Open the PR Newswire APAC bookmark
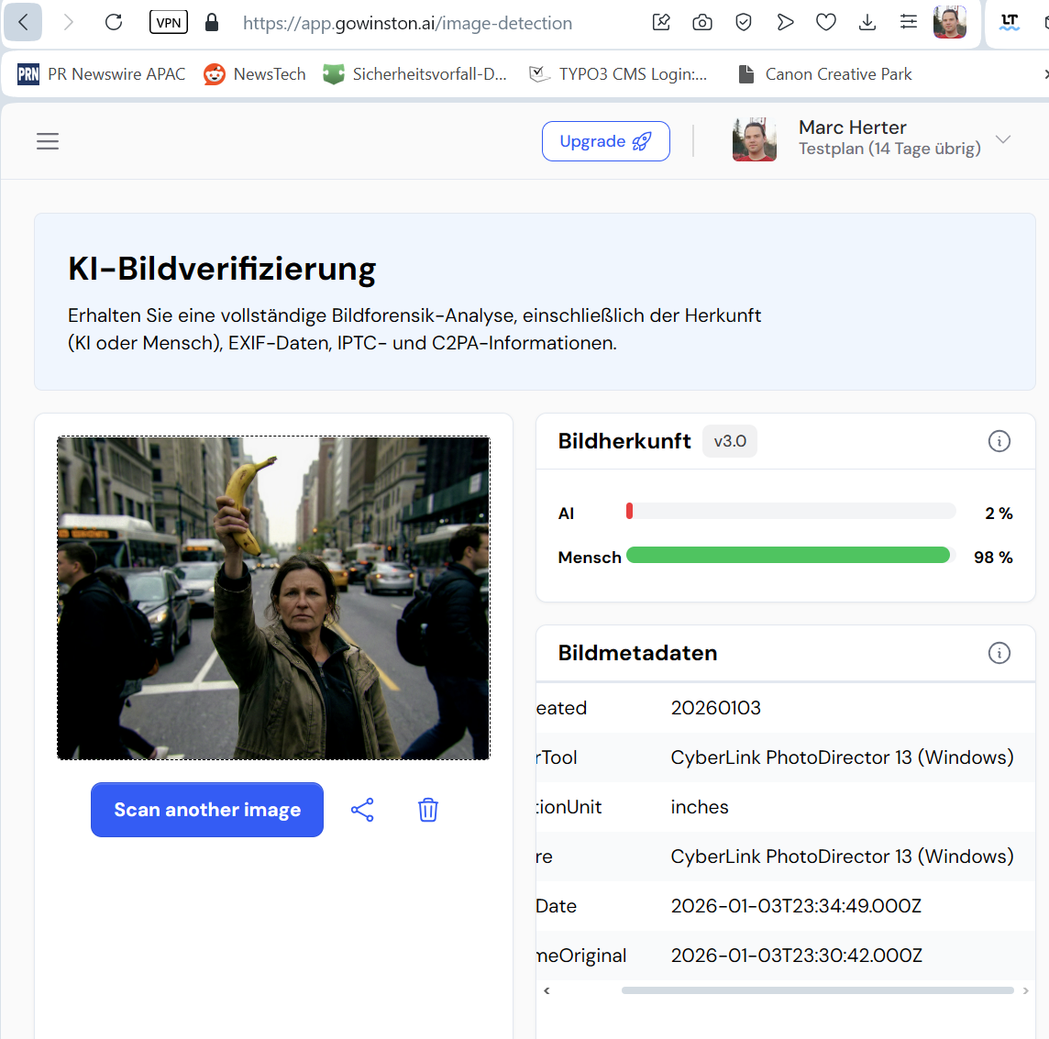This screenshot has height=1039, width=1049. [102, 74]
